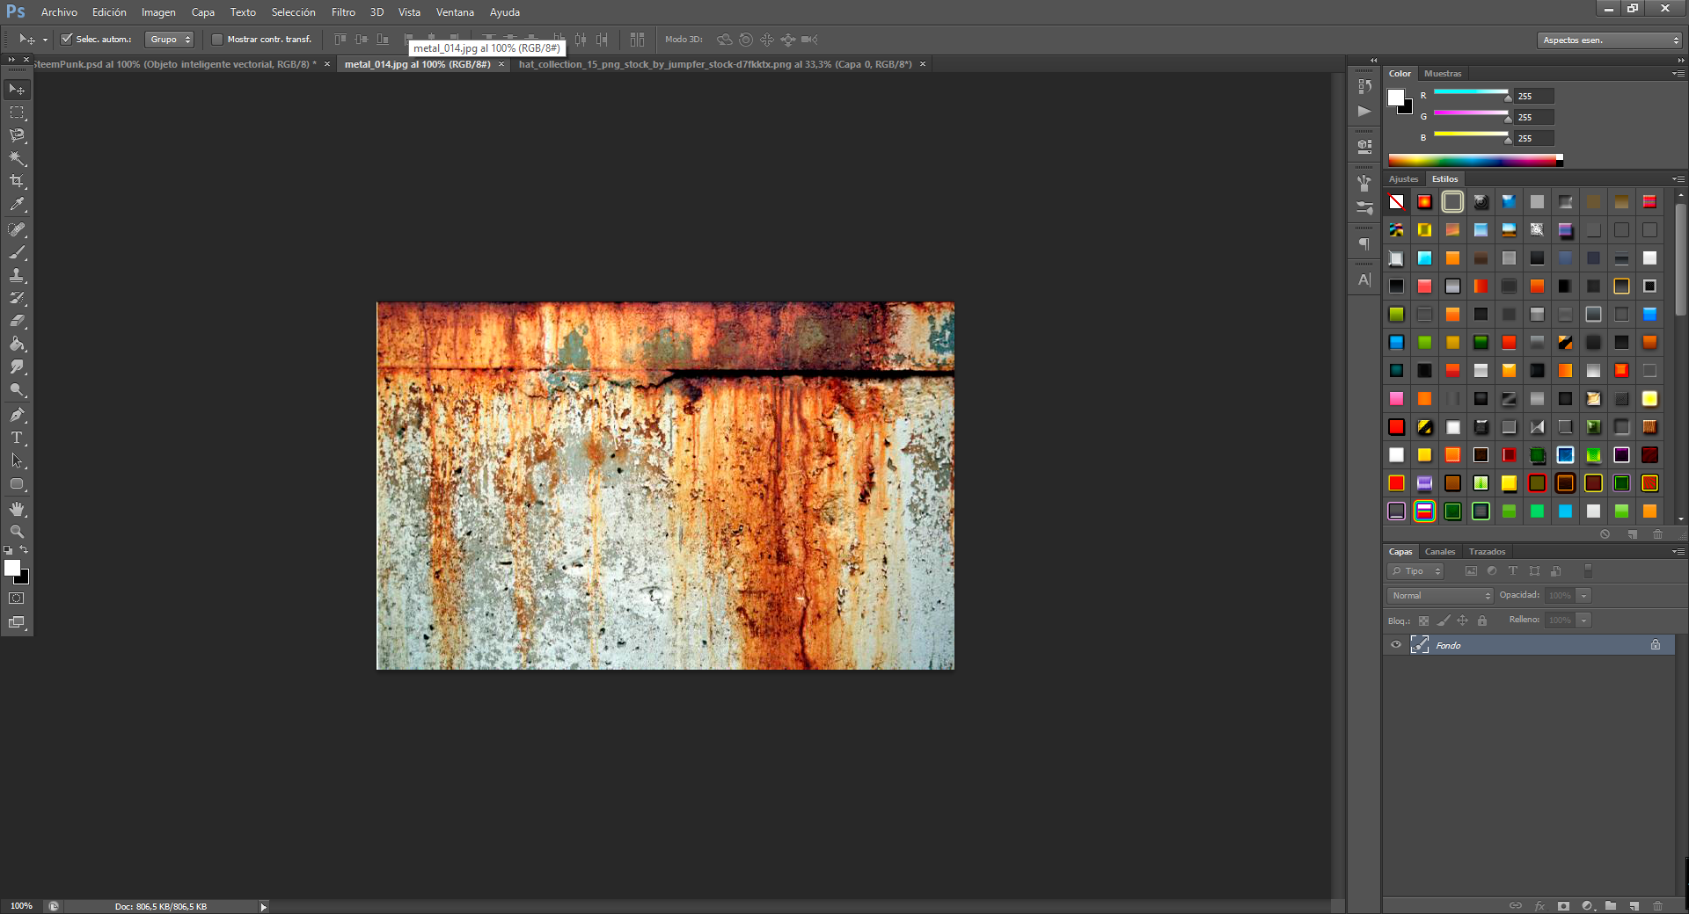Toggle lock all in Bloq. row

1482,620
